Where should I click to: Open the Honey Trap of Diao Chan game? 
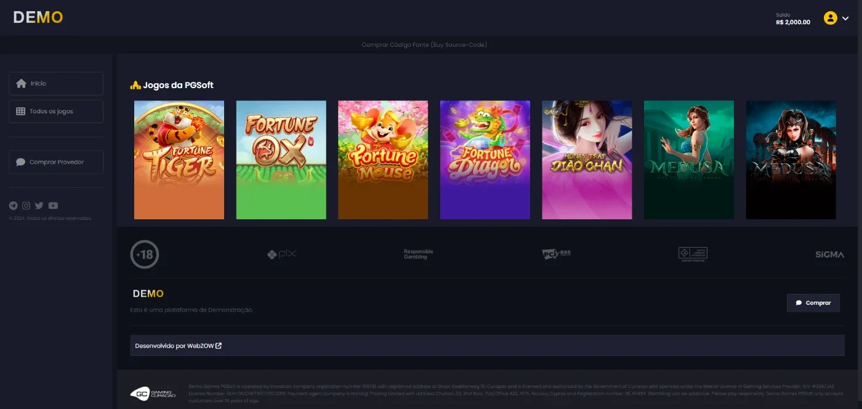point(587,160)
